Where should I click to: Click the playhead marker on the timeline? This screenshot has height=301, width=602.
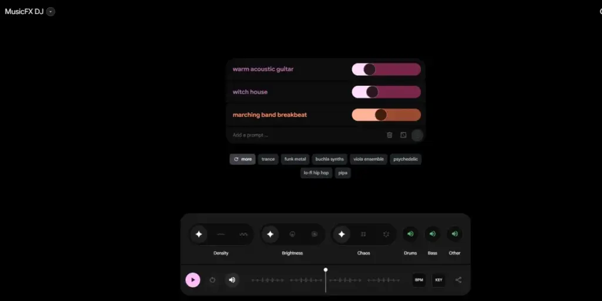326,270
